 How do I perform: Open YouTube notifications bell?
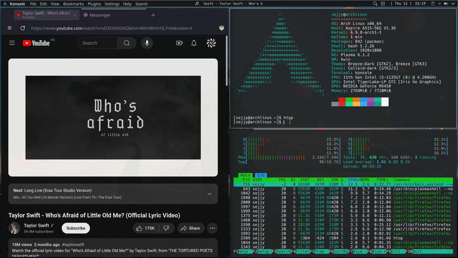pyautogui.click(x=194, y=43)
